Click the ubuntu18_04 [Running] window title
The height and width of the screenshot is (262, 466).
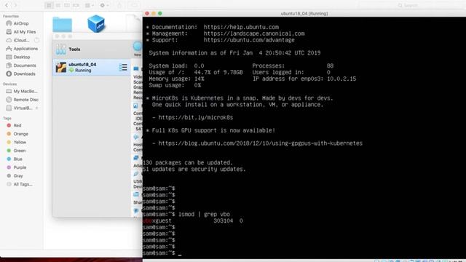[x=304, y=13]
